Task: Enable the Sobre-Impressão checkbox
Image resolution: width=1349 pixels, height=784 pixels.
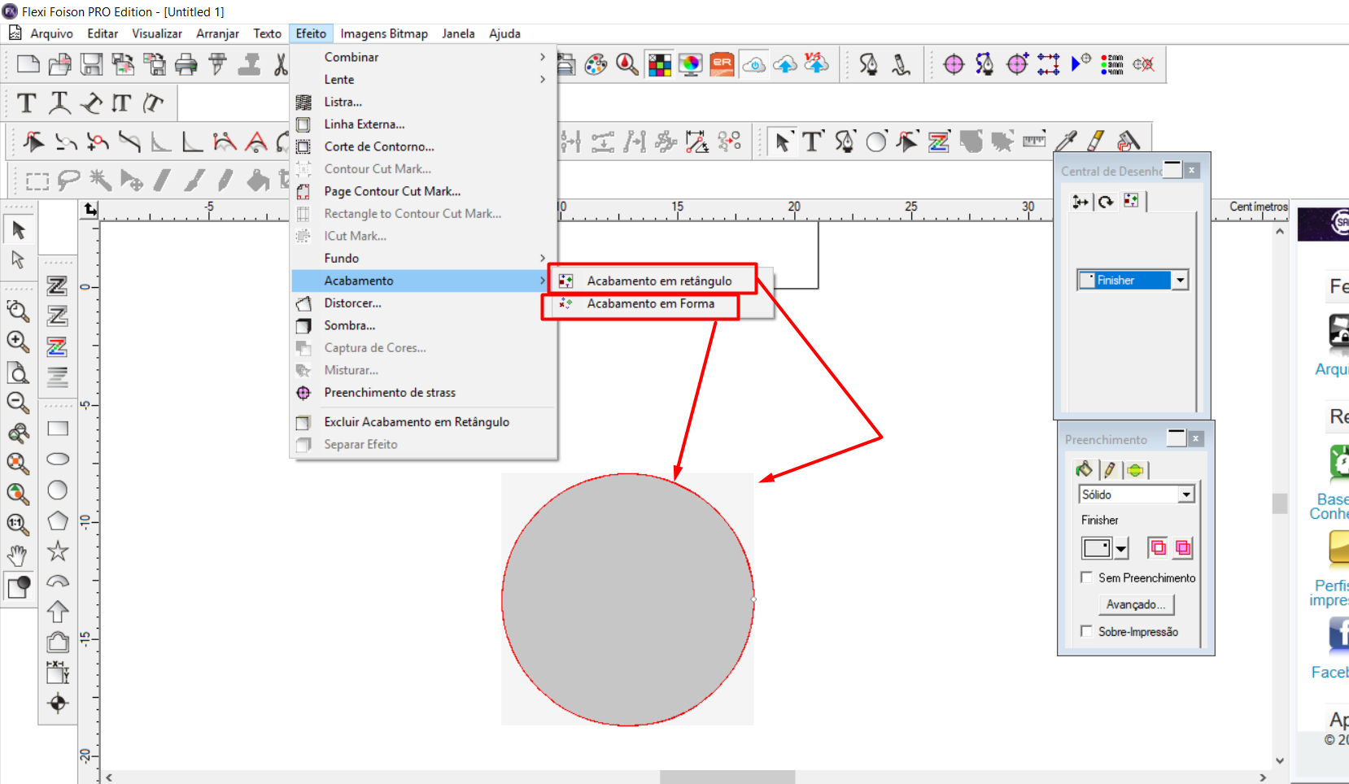Action: 1086,631
